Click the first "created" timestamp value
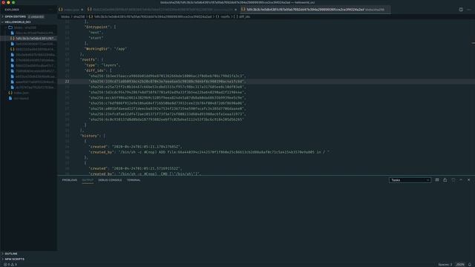 click(x=146, y=147)
